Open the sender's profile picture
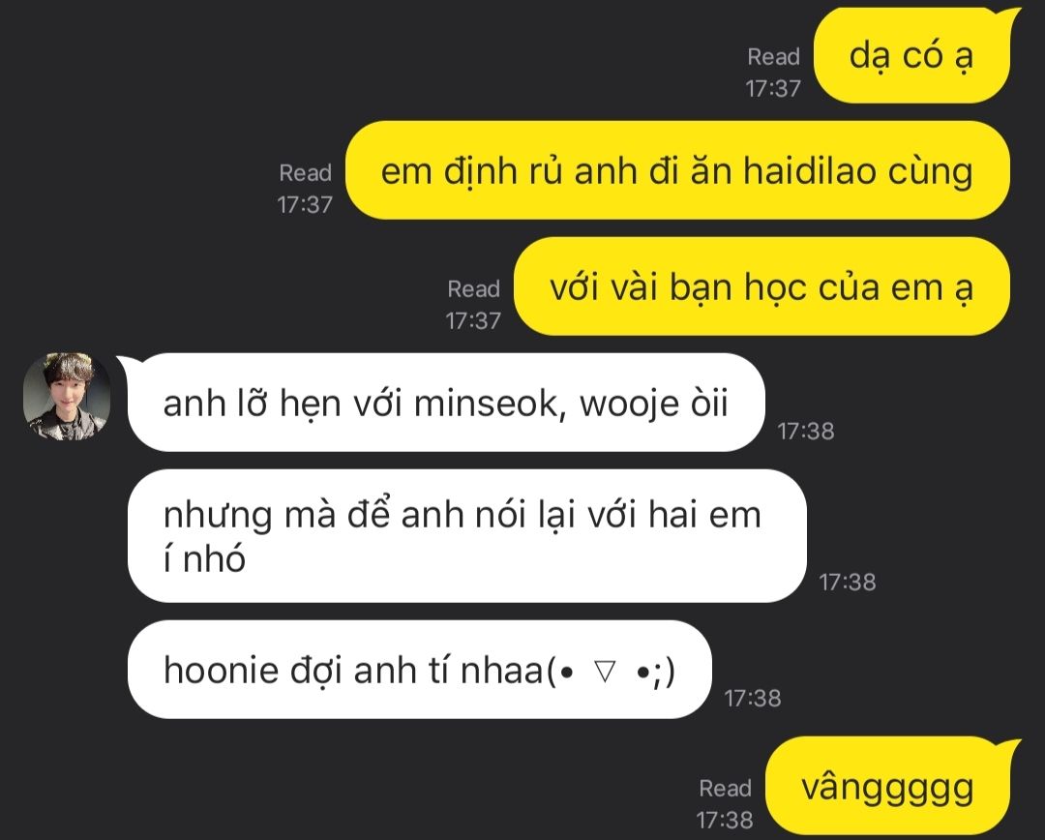Image resolution: width=1045 pixels, height=840 pixels. pyautogui.click(x=67, y=397)
